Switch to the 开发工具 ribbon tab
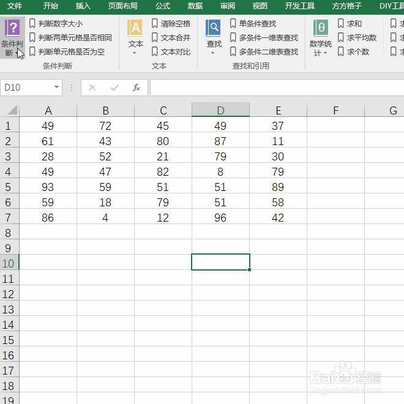This screenshot has width=404, height=404. point(300,6)
